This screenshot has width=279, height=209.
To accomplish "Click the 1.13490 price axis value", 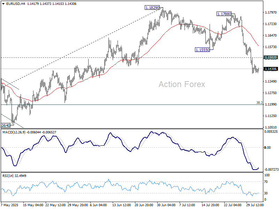I will [x=271, y=82].
